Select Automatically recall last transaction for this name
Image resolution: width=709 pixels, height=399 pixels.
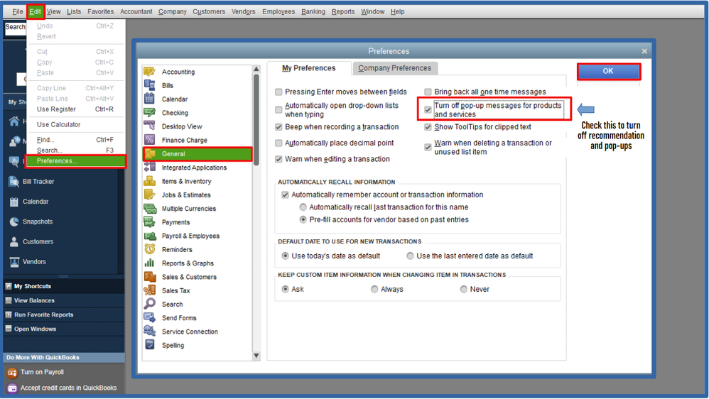(303, 207)
